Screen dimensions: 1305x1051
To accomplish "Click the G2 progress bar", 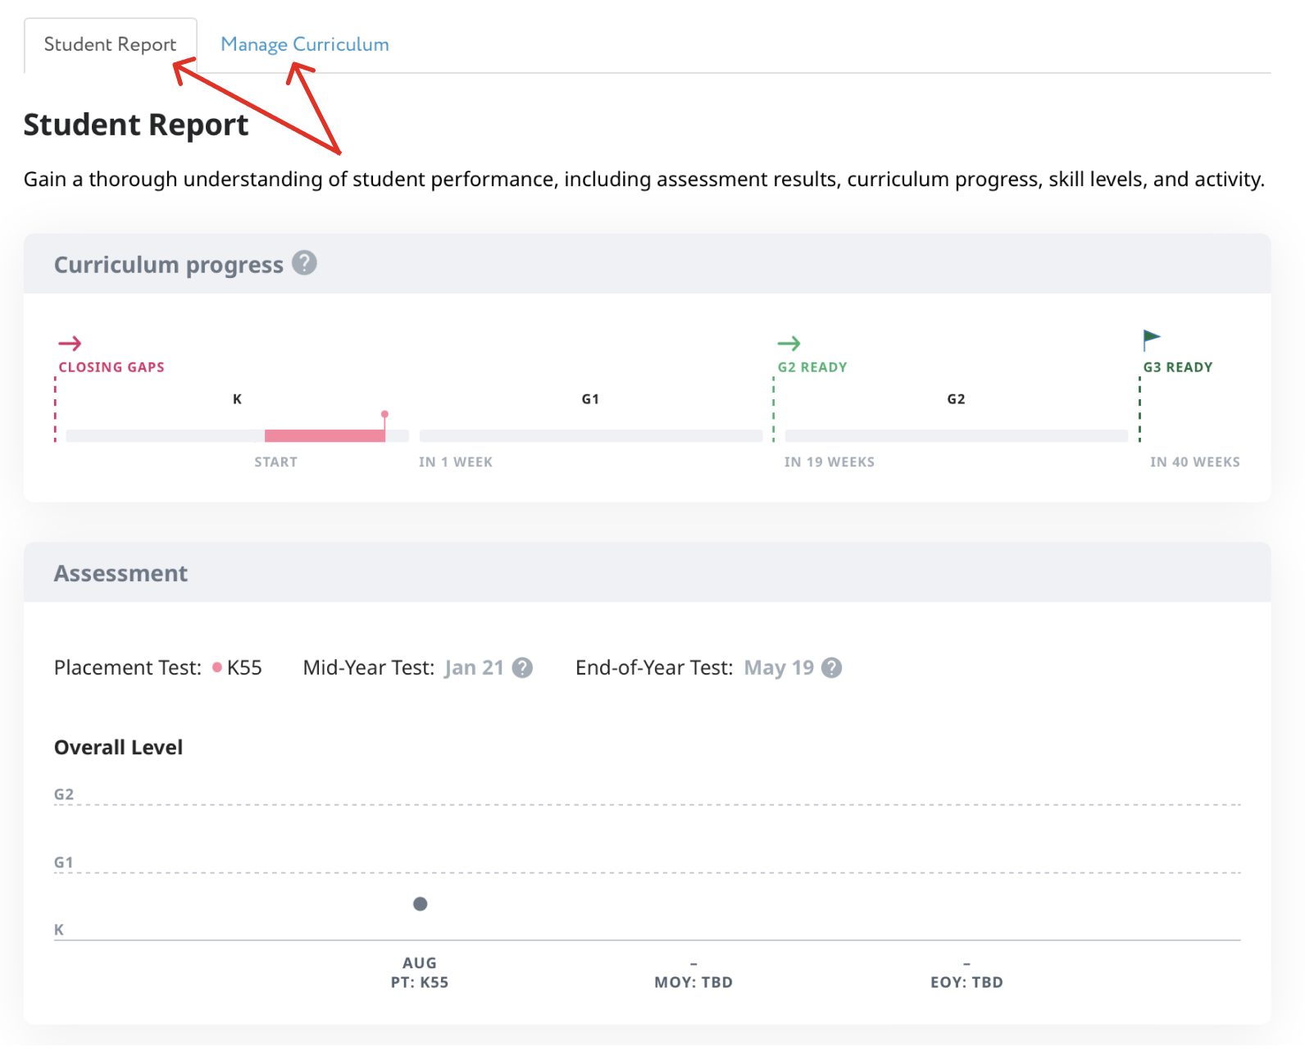I will pyautogui.click(x=956, y=436).
